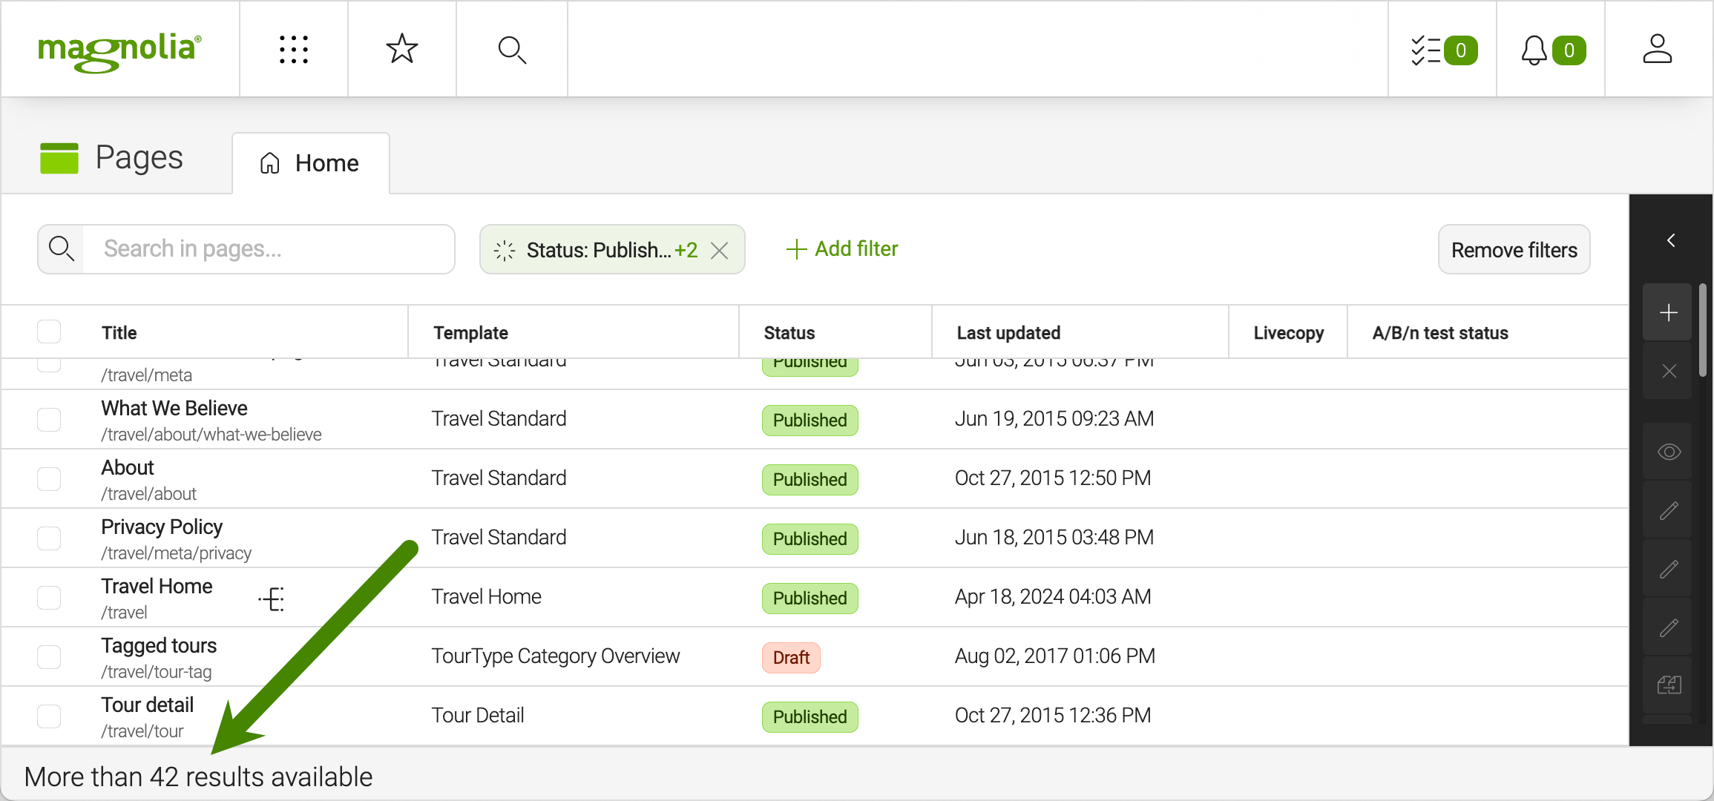Tick the select-all checkbox in header
Screen dimensions: 1714x801
pyautogui.click(x=49, y=332)
